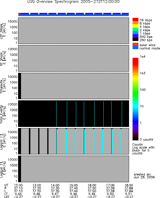Click inside the ST Stops panel
The height and width of the screenshot is (198, 160).
click(74, 58)
